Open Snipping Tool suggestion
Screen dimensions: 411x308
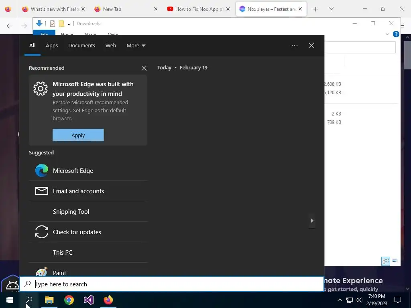[88, 212]
